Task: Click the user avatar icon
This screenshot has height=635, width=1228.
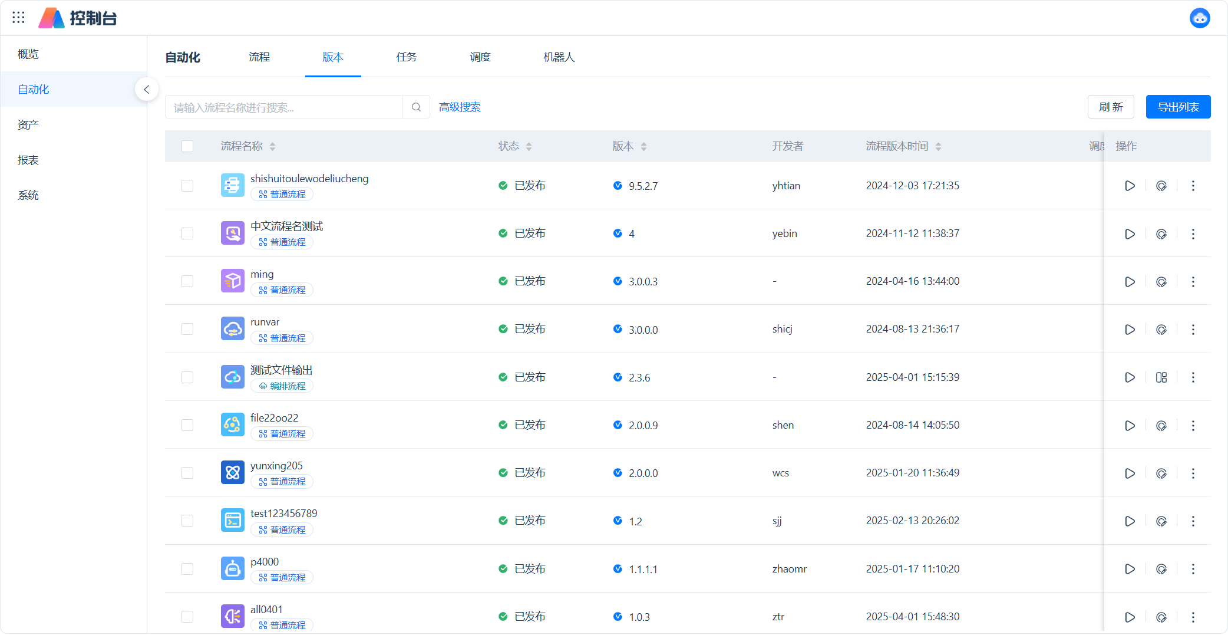Action: click(1199, 18)
